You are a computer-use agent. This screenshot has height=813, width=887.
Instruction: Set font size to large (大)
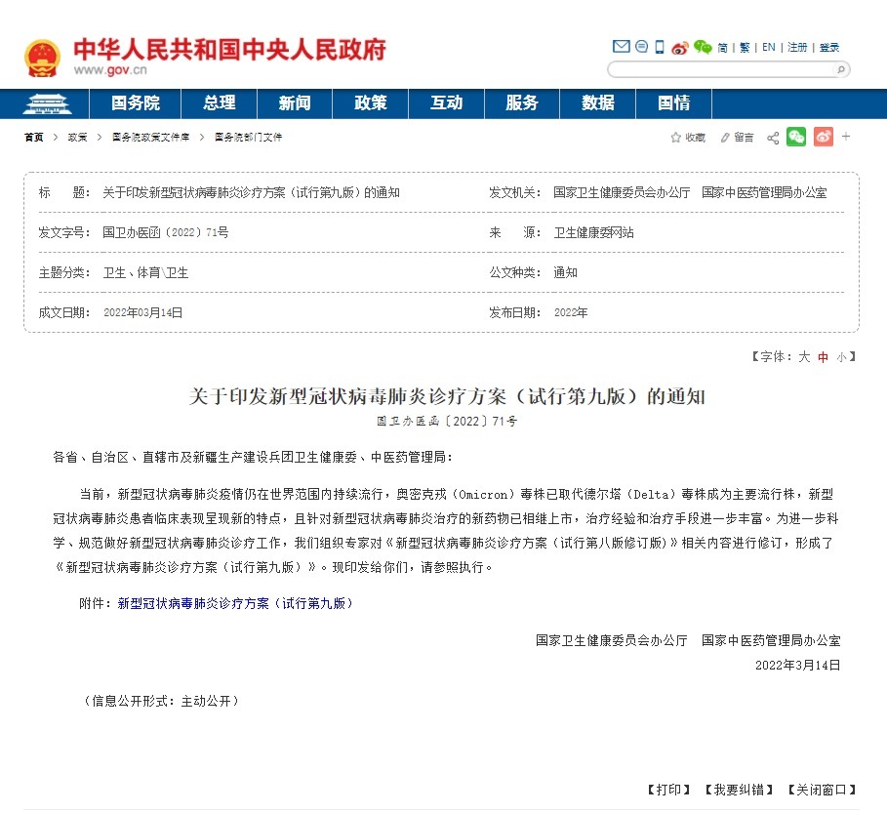click(x=805, y=357)
